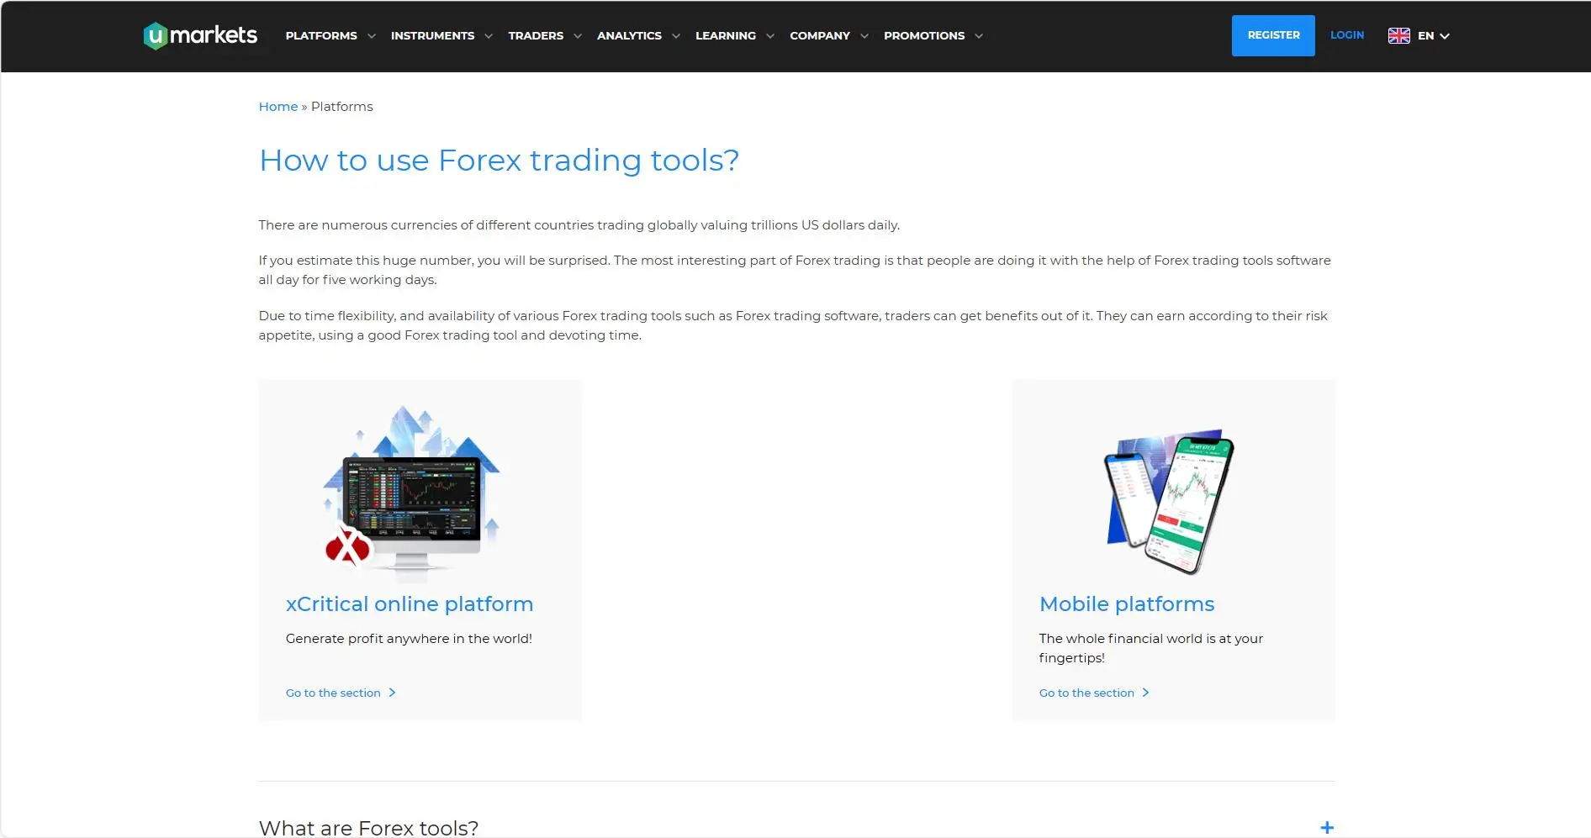1591x838 pixels.
Task: Click the arrow after xCritical Go to the section
Action: (392, 693)
